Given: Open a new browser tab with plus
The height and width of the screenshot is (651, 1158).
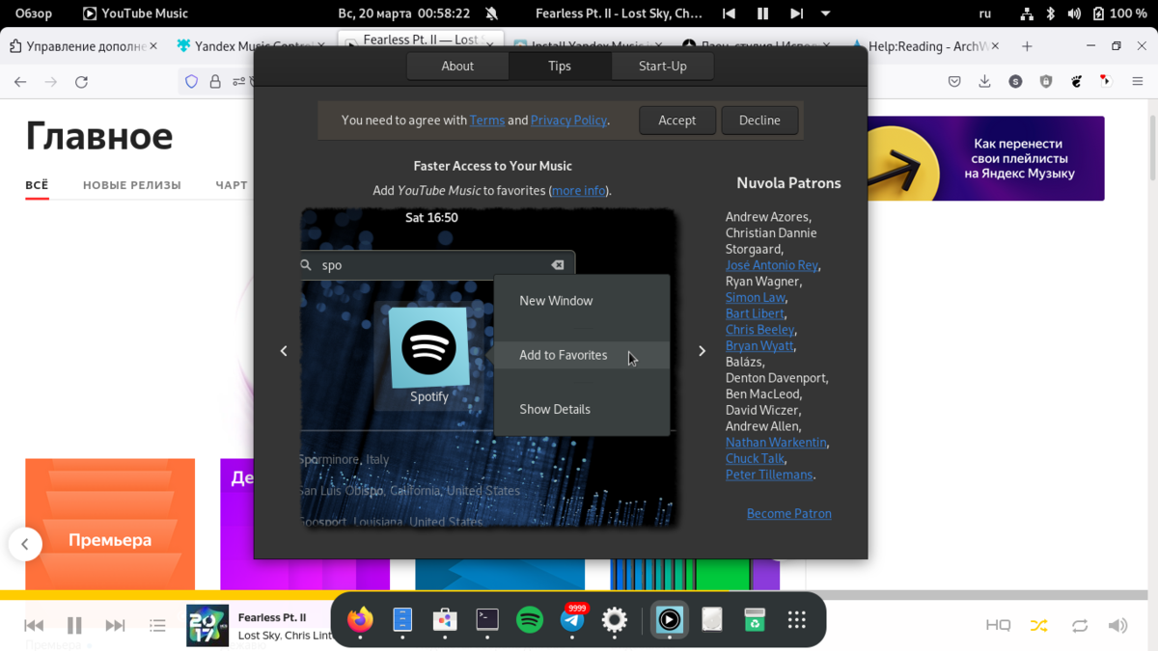Looking at the screenshot, I should (x=1027, y=45).
